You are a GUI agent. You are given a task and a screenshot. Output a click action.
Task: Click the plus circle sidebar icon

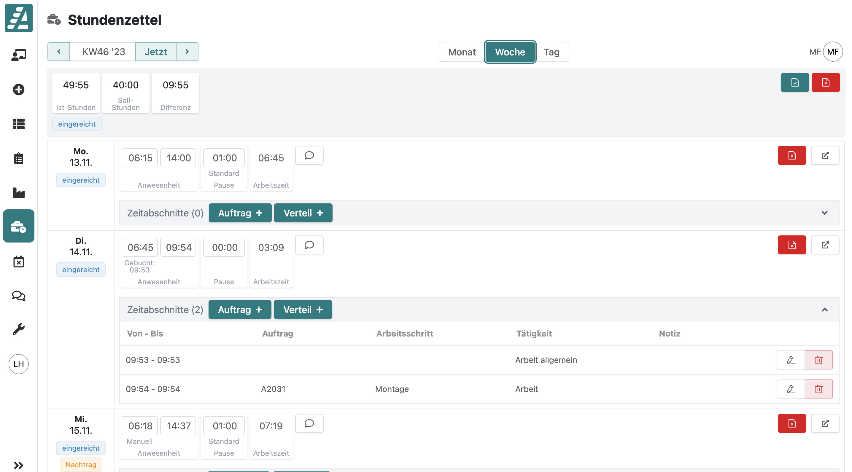tap(18, 90)
